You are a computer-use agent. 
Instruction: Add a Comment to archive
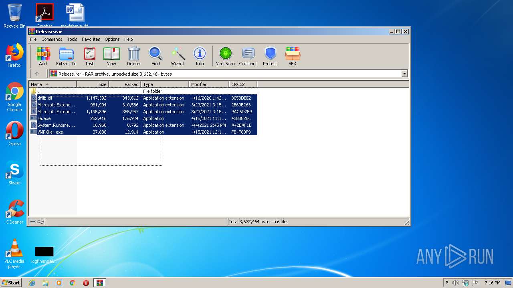click(248, 56)
